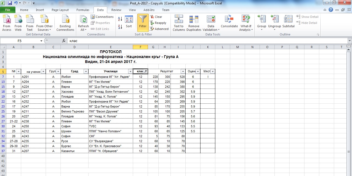The height and width of the screenshot is (176, 352).
Task: Sort descending with the Z to A icon
Action: 120,27
